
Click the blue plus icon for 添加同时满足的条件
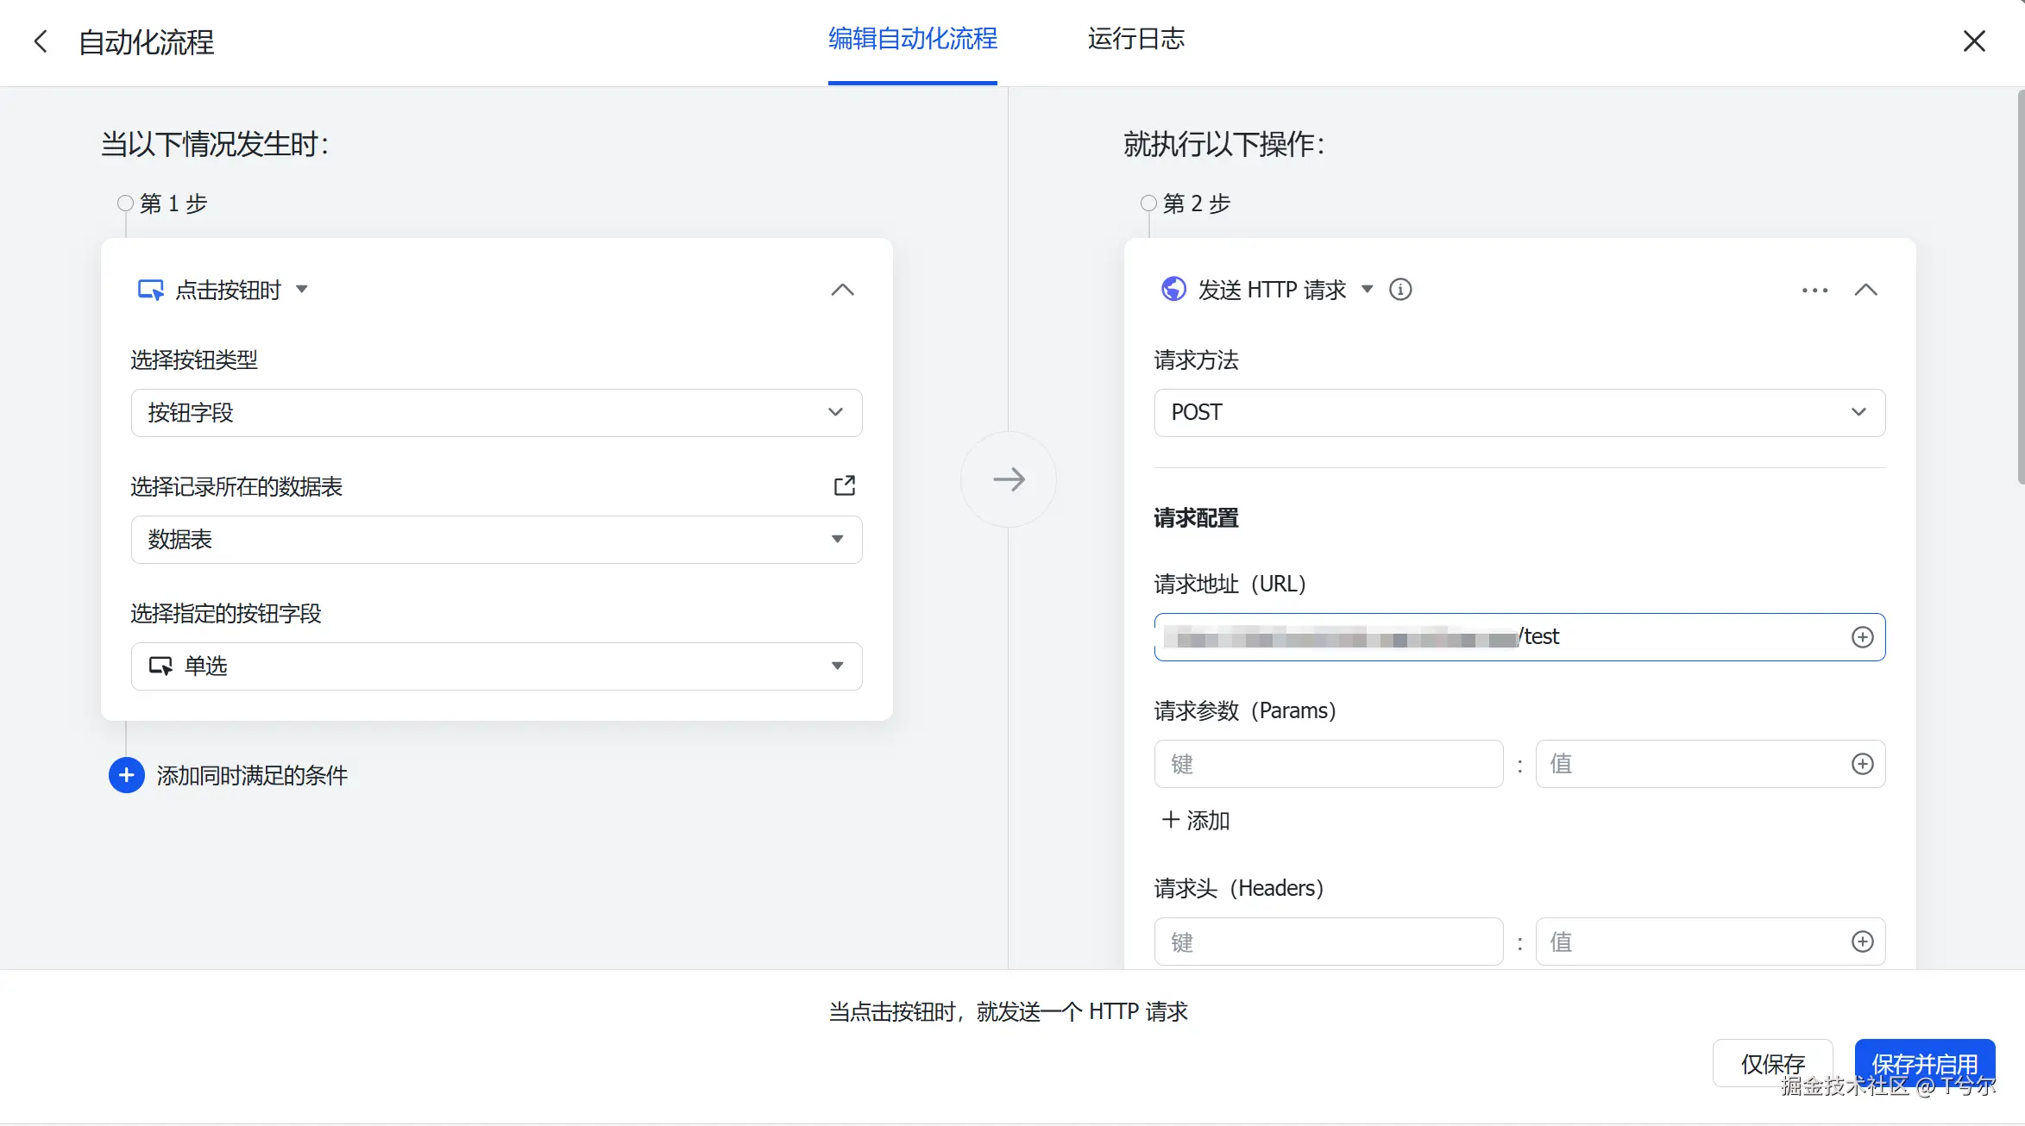click(x=127, y=775)
